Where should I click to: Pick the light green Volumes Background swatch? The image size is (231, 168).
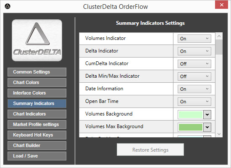191,115
